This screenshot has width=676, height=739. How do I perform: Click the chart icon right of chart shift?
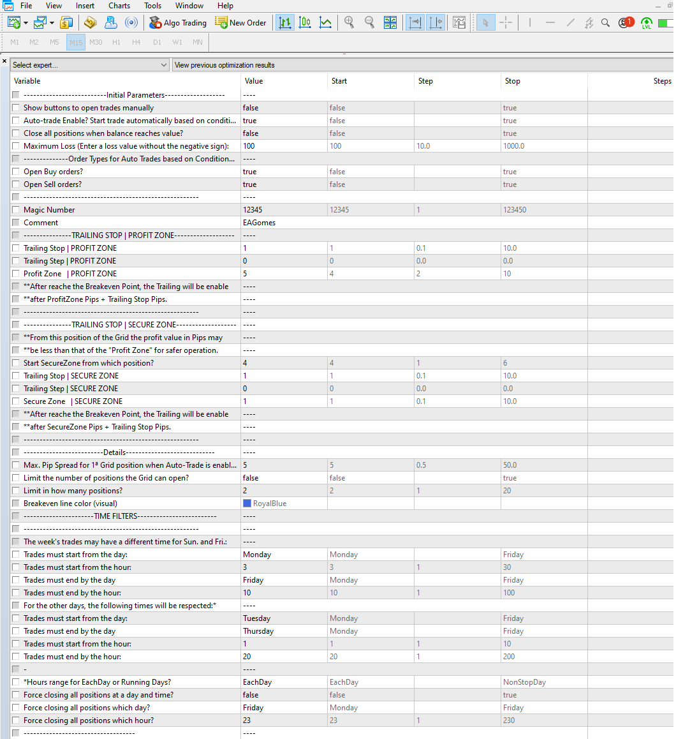tap(459, 22)
